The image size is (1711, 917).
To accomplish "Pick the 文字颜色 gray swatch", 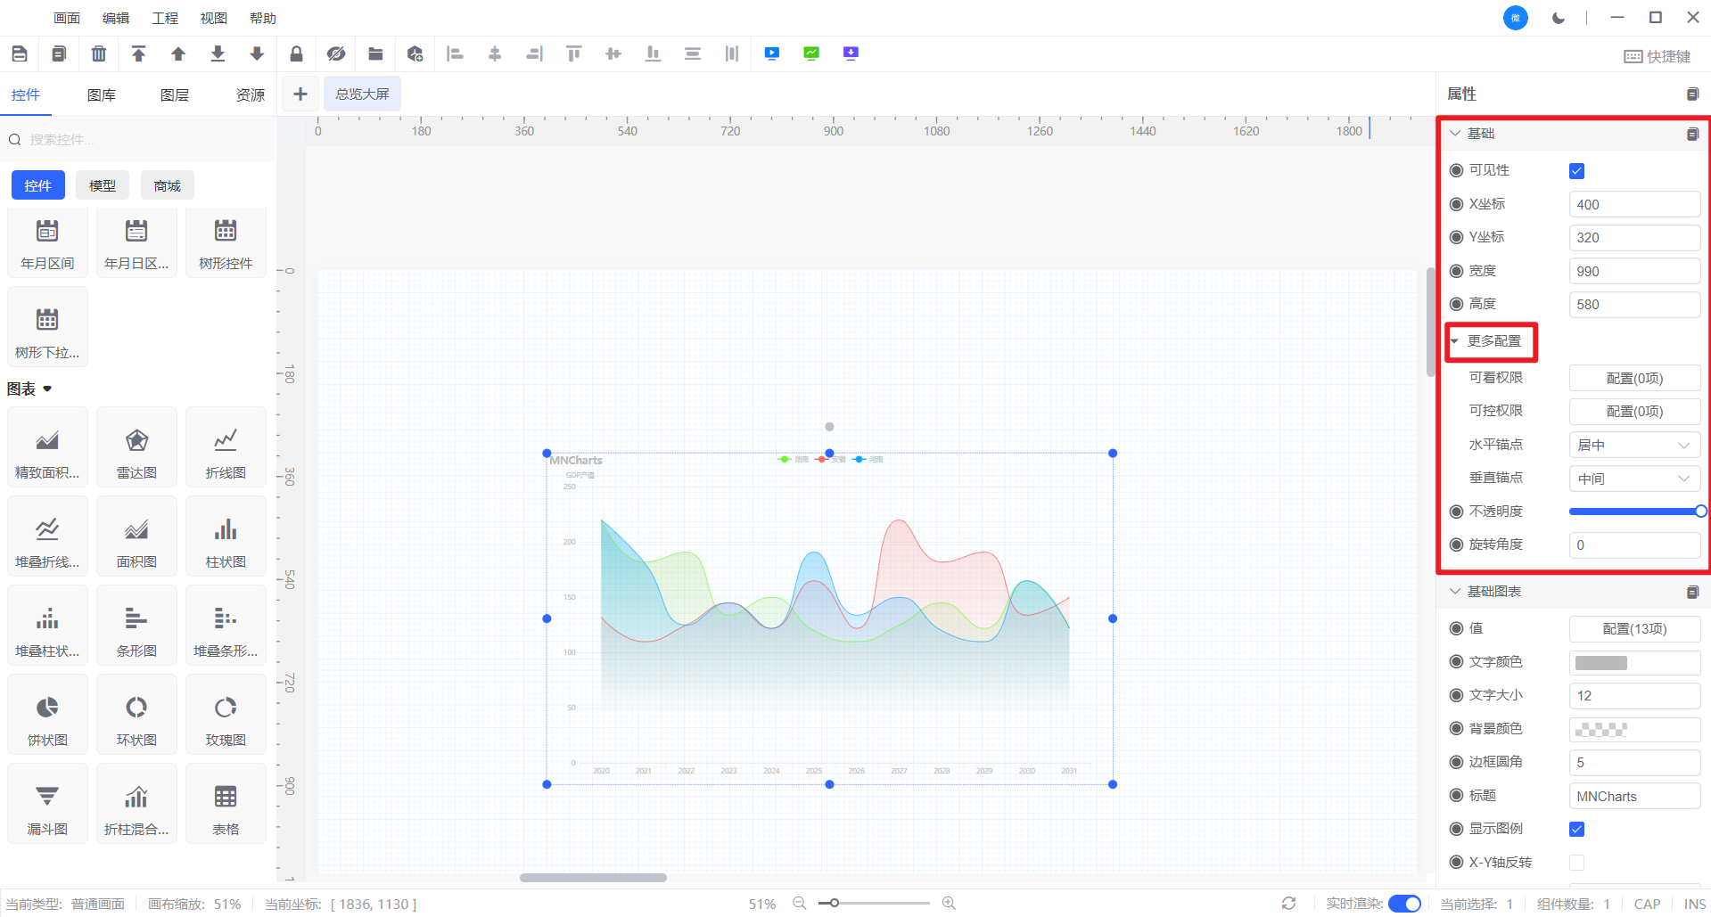I will 1601,663.
